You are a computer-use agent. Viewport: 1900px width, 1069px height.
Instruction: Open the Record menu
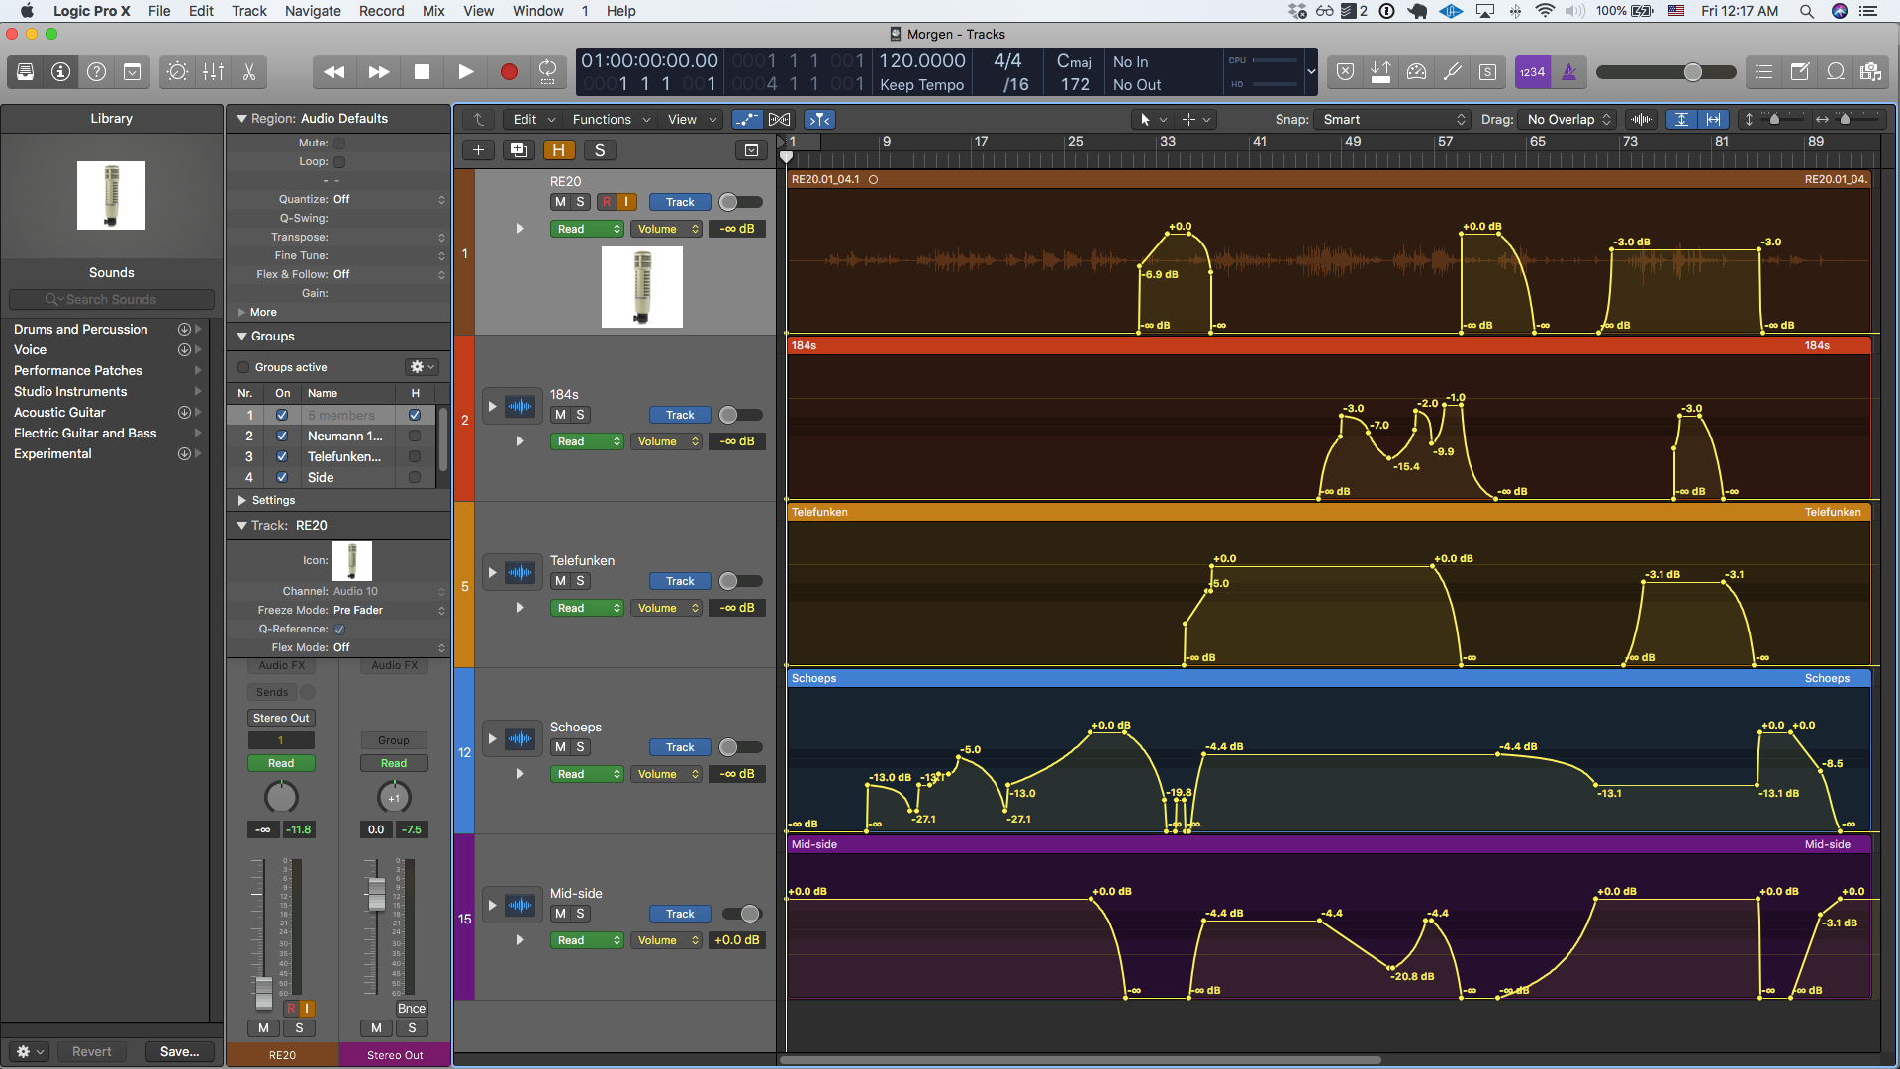pyautogui.click(x=381, y=11)
